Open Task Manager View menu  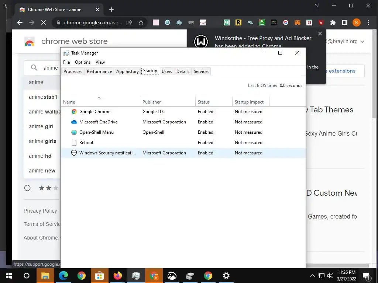100,62
